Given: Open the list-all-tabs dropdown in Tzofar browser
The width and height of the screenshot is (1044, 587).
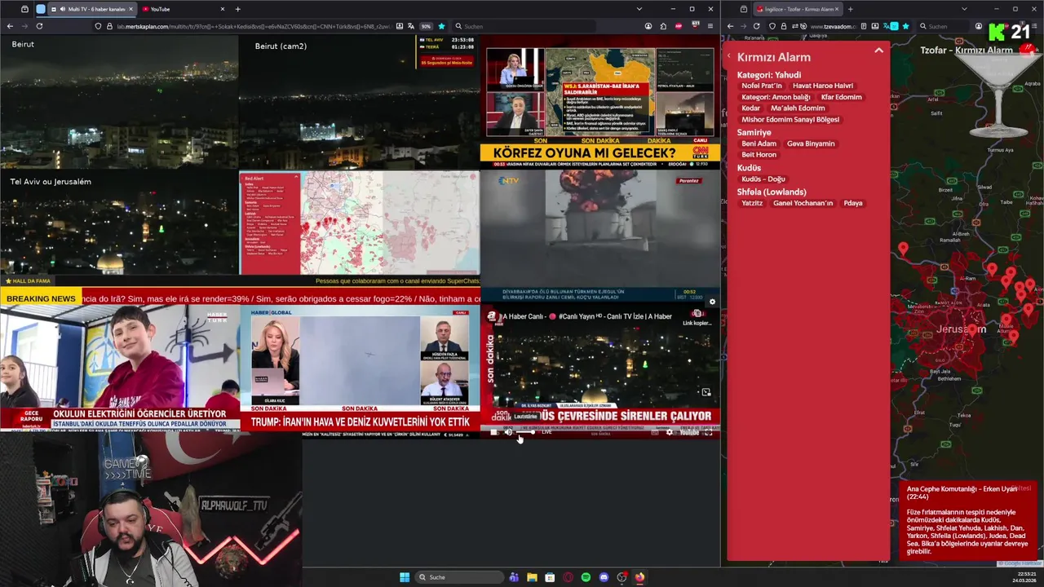Looking at the screenshot, I should coord(964,9).
